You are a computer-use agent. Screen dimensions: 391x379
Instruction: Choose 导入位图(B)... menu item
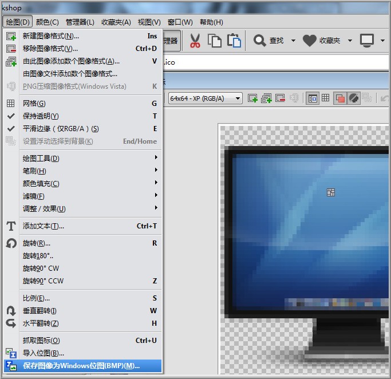click(x=82, y=353)
